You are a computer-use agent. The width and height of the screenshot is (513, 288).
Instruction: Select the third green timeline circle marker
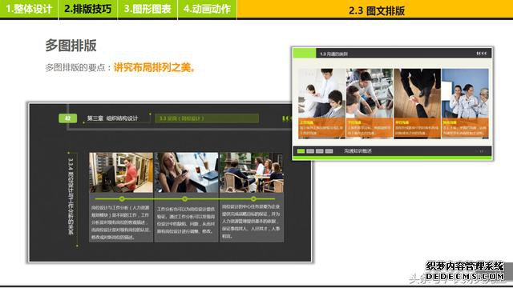253,199
